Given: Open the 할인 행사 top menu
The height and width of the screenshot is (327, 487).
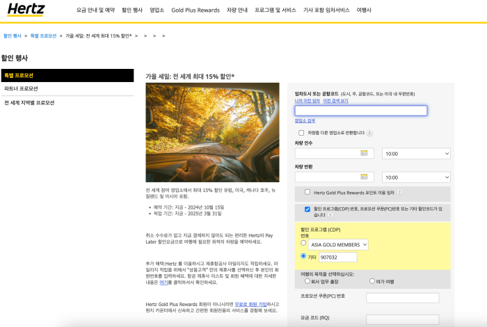Looking at the screenshot, I should click(132, 10).
